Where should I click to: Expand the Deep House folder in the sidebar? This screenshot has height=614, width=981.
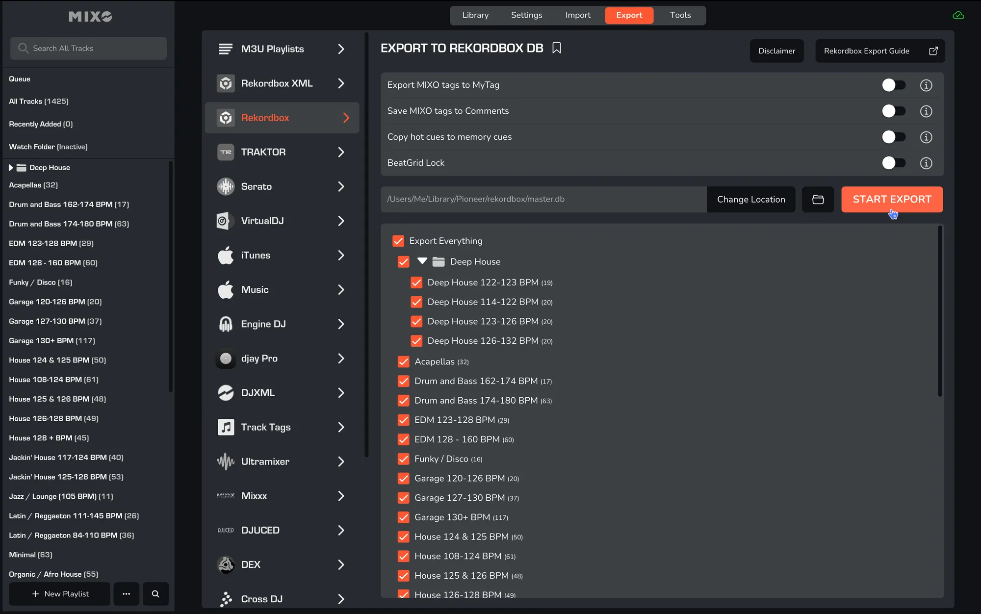[x=11, y=168]
